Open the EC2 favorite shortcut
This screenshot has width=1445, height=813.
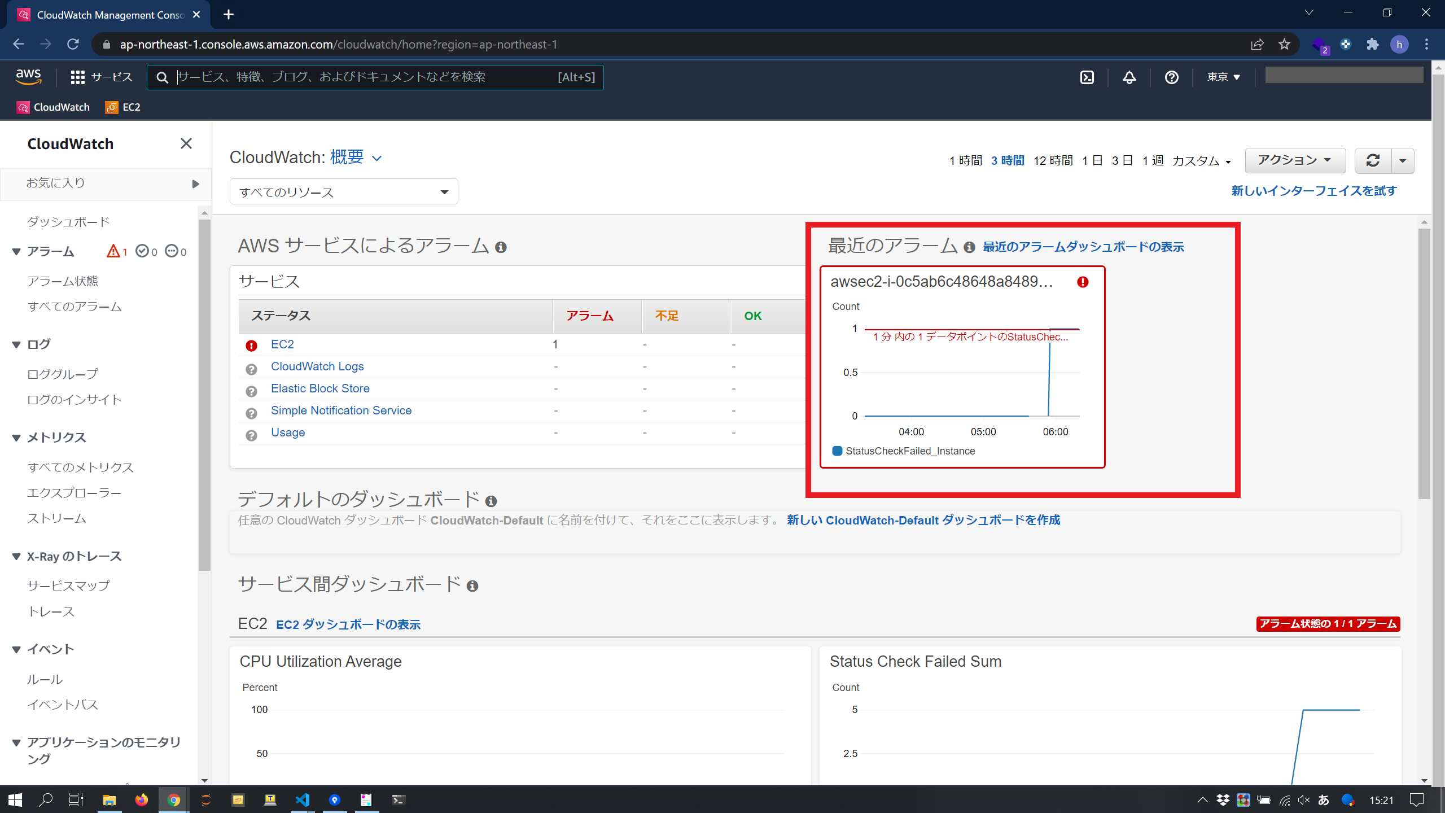(x=122, y=107)
